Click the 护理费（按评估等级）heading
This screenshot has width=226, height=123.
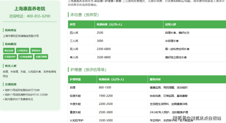click(x=88, y=70)
